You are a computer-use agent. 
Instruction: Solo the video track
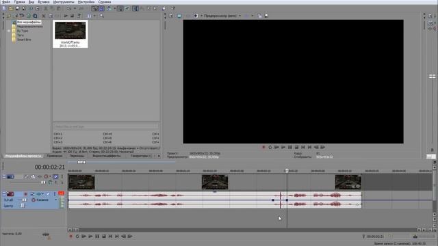click(62, 176)
